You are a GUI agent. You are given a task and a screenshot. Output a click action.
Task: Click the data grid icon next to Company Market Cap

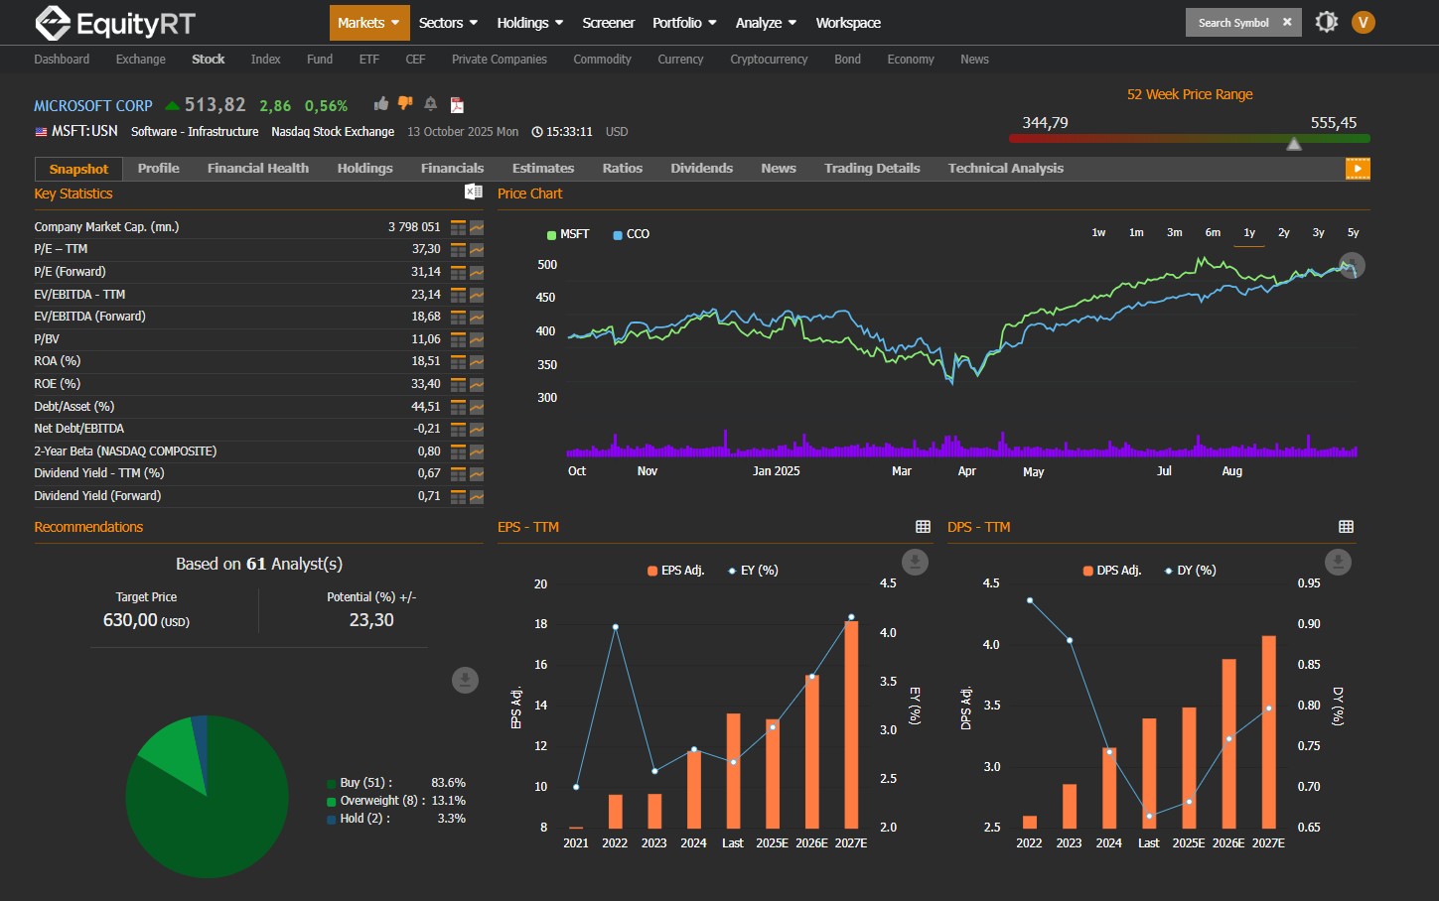457,226
